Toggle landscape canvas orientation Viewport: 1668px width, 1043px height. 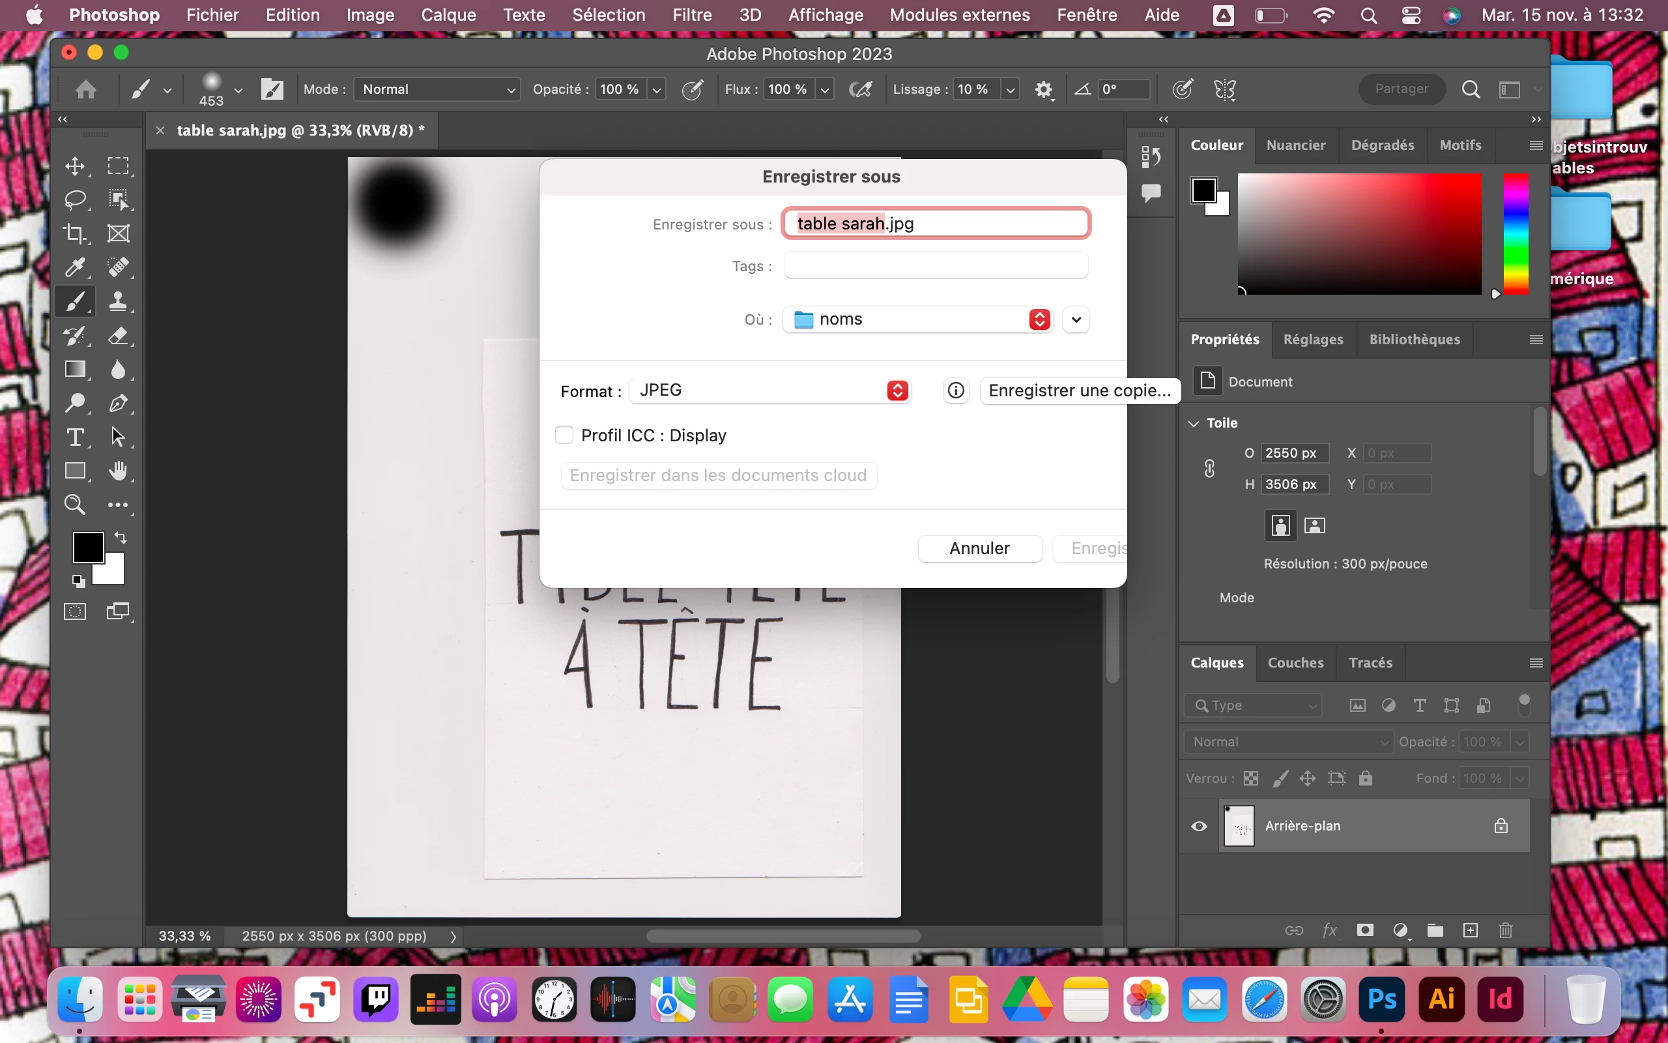(x=1314, y=525)
